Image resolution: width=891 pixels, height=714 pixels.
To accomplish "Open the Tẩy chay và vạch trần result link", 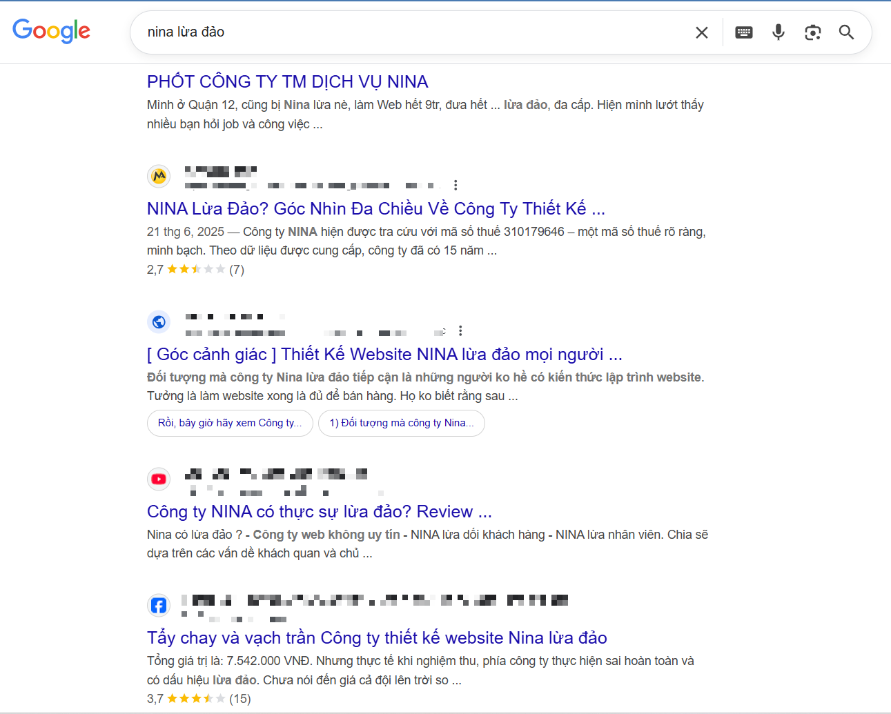I will click(x=376, y=637).
